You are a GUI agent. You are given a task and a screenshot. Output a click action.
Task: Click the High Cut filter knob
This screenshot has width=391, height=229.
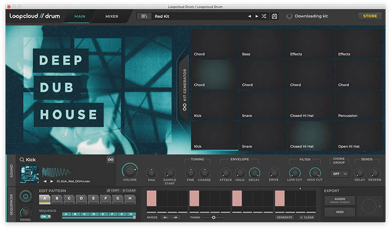click(x=315, y=173)
